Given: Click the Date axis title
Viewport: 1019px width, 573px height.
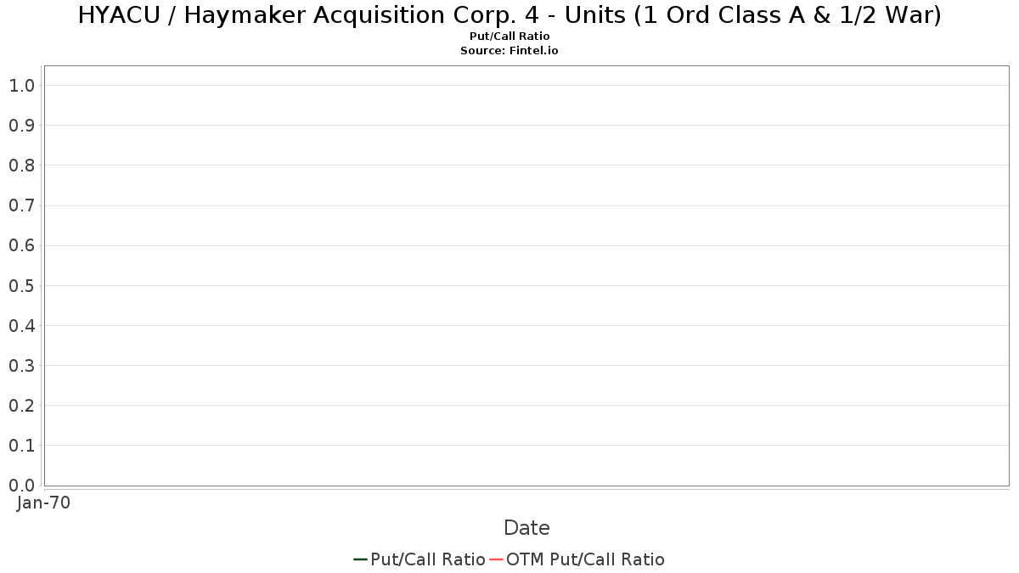Looking at the screenshot, I should 526,528.
